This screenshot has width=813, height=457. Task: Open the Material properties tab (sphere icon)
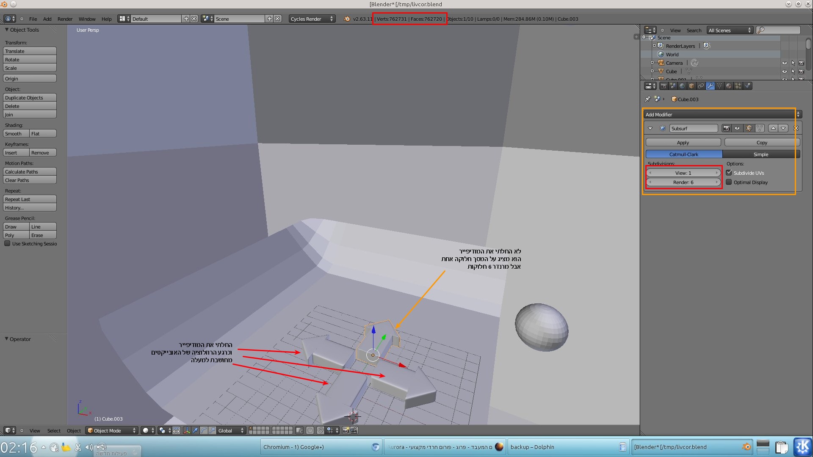(729, 86)
